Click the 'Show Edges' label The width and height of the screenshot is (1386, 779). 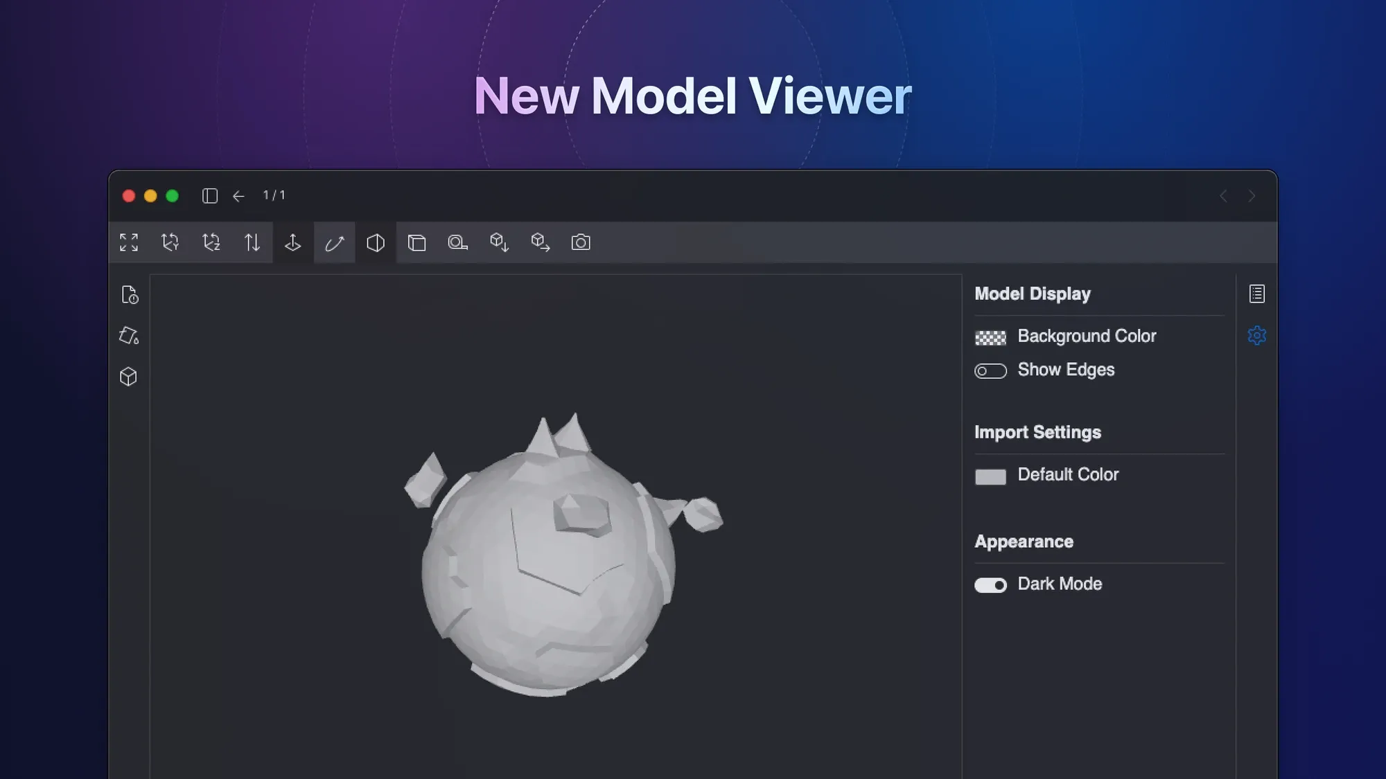(x=1066, y=370)
